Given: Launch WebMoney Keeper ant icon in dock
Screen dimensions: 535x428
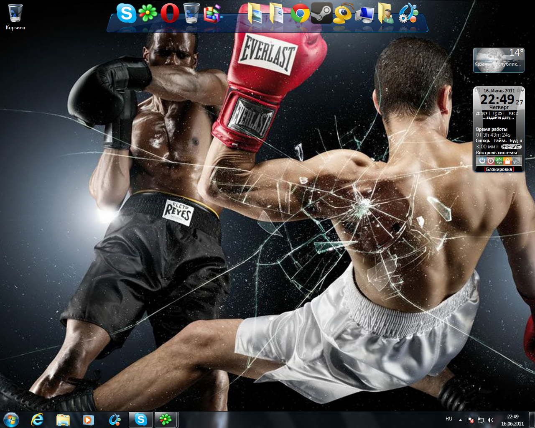Looking at the screenshot, I should click(x=344, y=13).
